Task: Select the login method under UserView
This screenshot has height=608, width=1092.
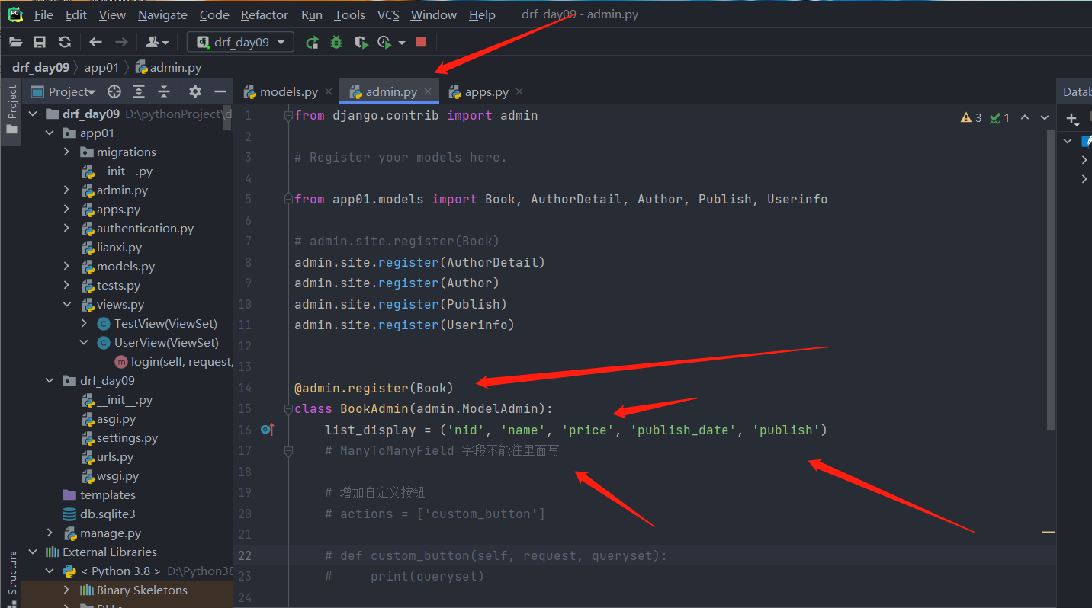Action: coord(173,362)
